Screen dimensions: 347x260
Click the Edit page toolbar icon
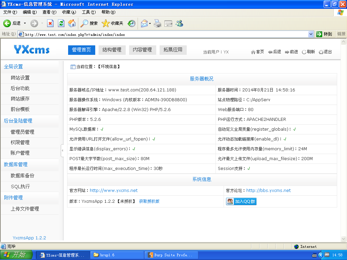(x=168, y=23)
